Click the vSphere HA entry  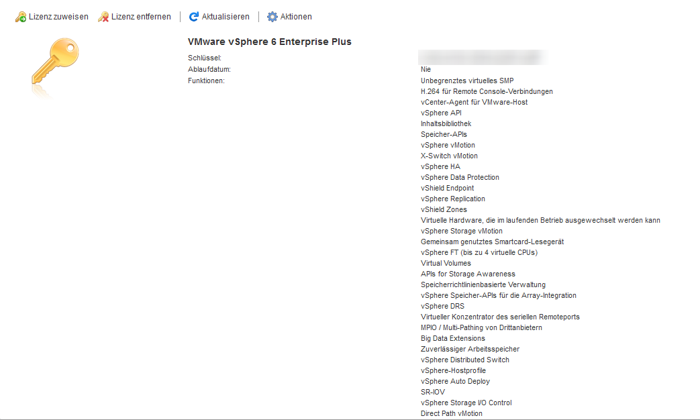click(x=440, y=166)
